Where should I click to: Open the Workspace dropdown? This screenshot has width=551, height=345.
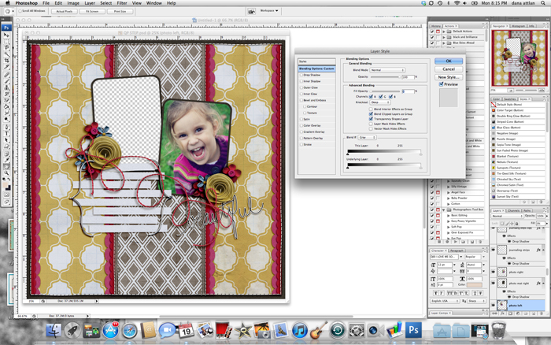269,11
